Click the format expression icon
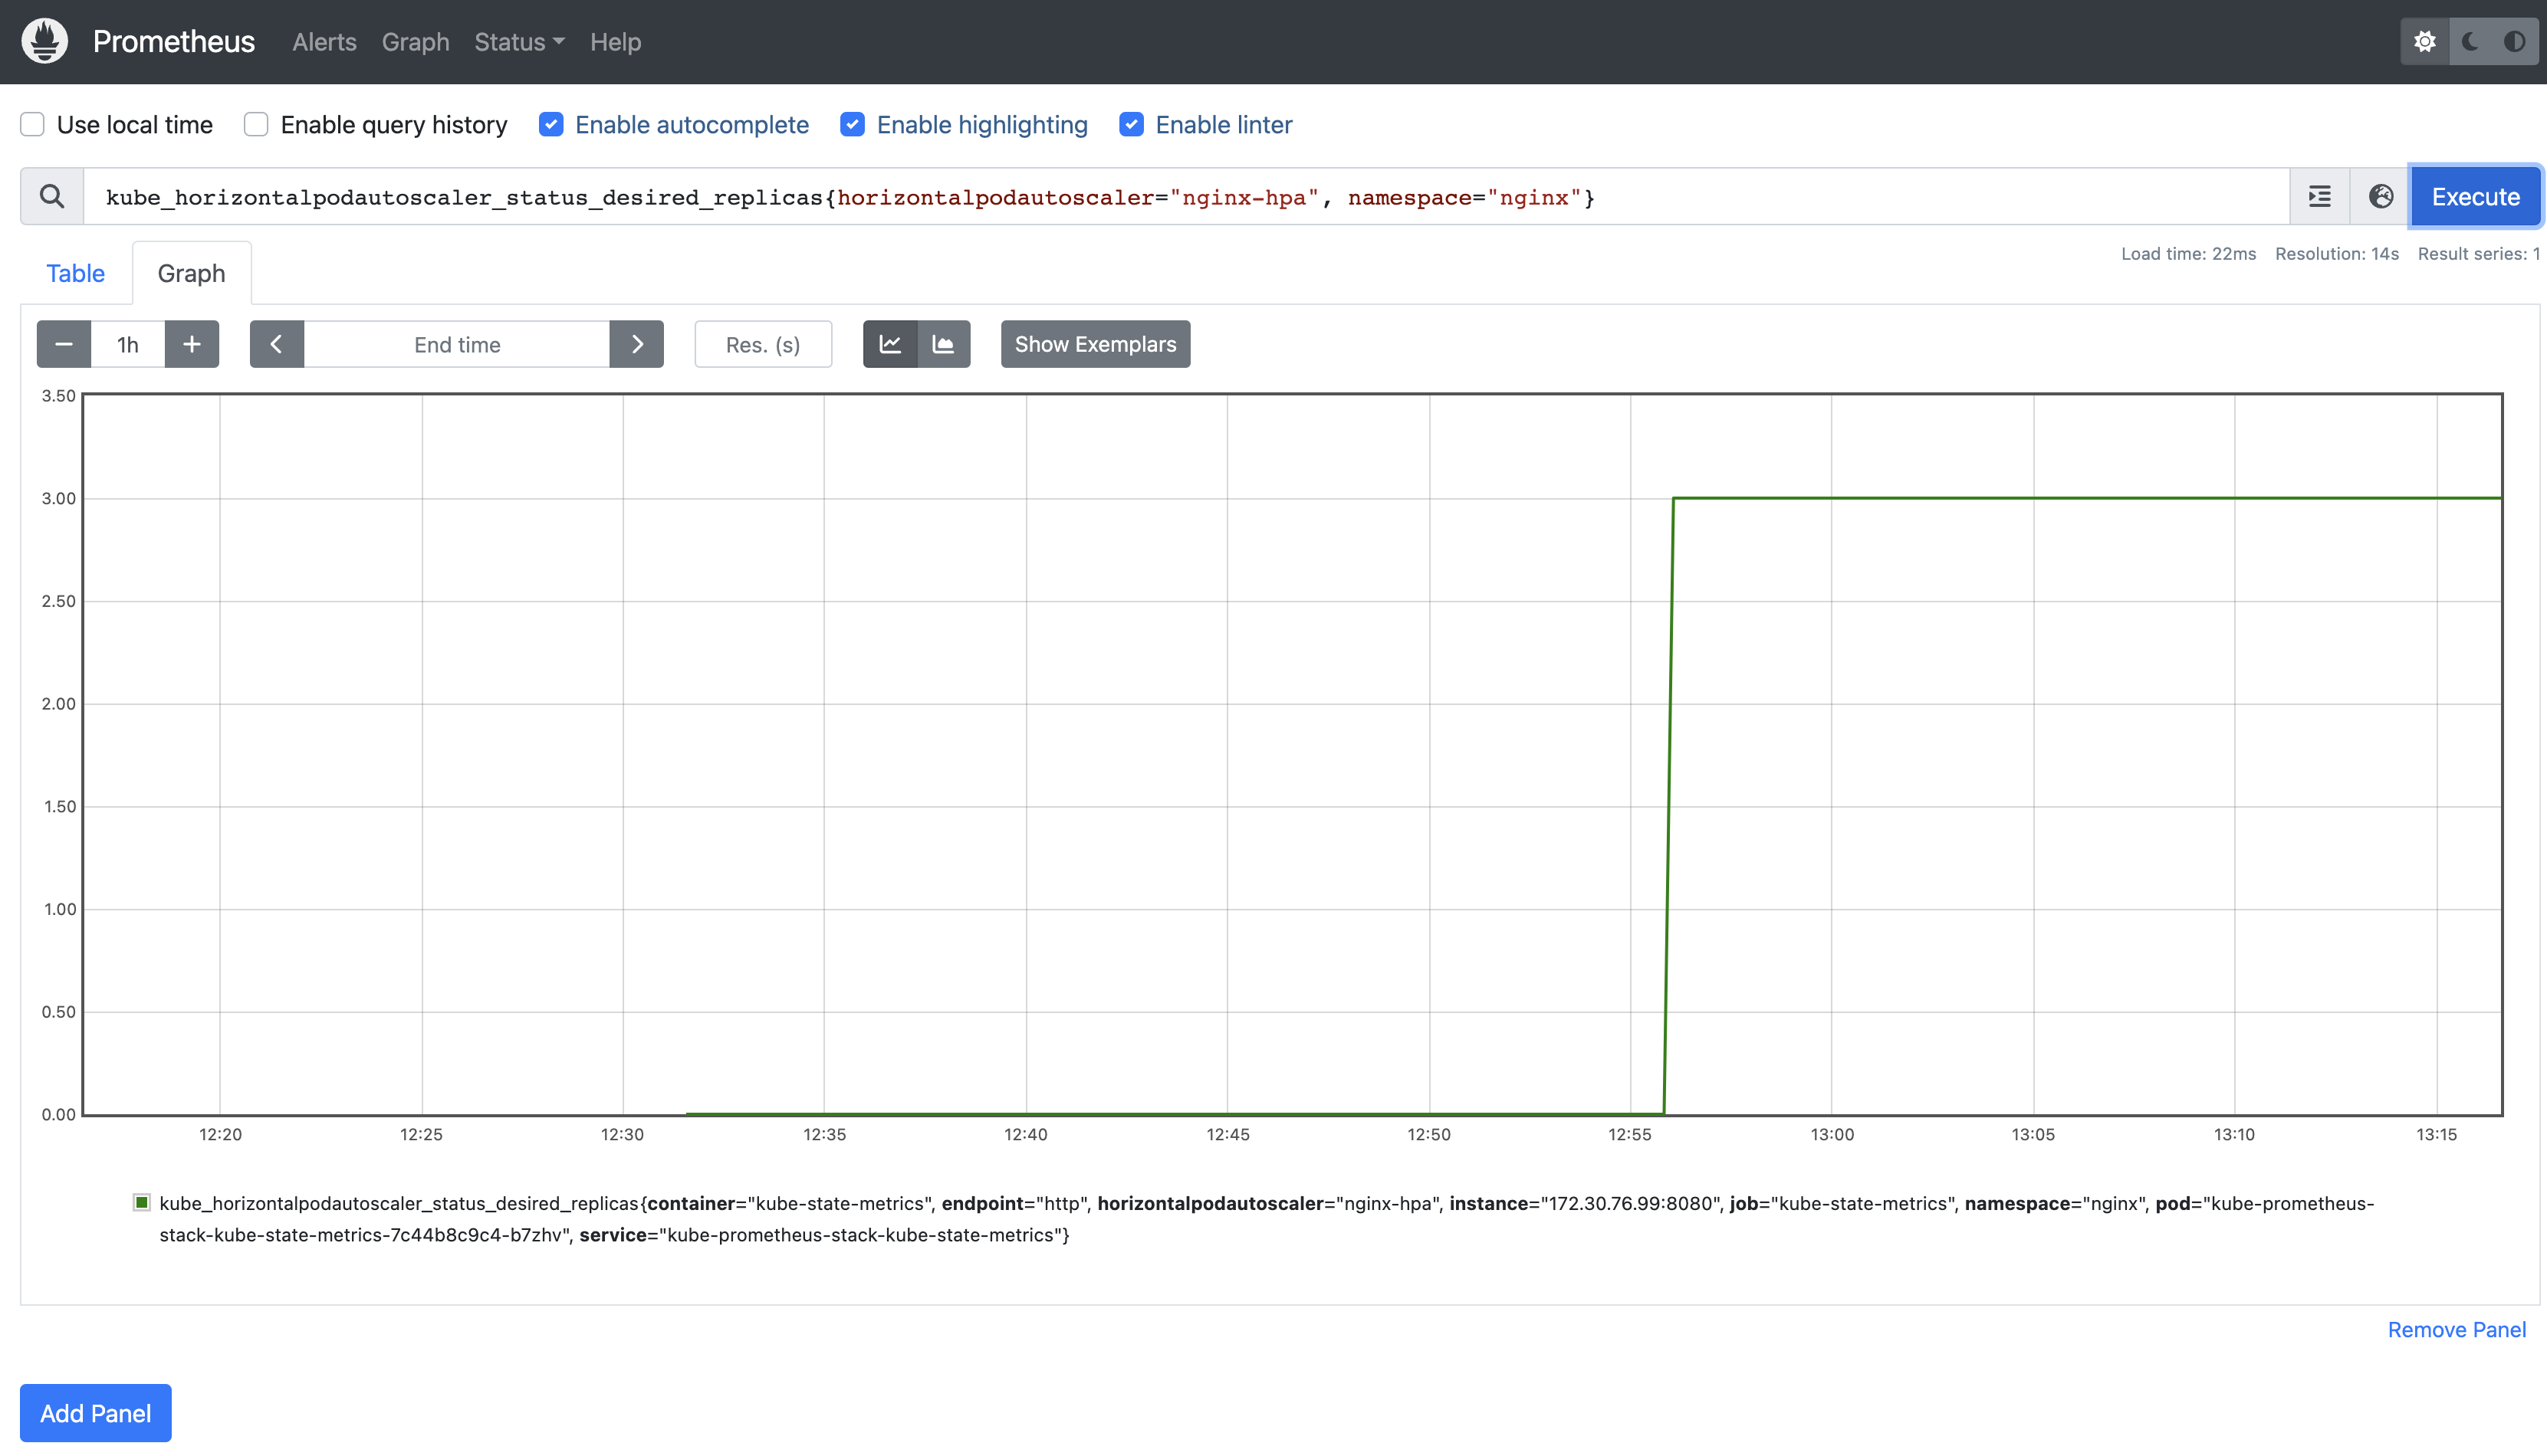The image size is (2547, 1456). click(x=2320, y=196)
